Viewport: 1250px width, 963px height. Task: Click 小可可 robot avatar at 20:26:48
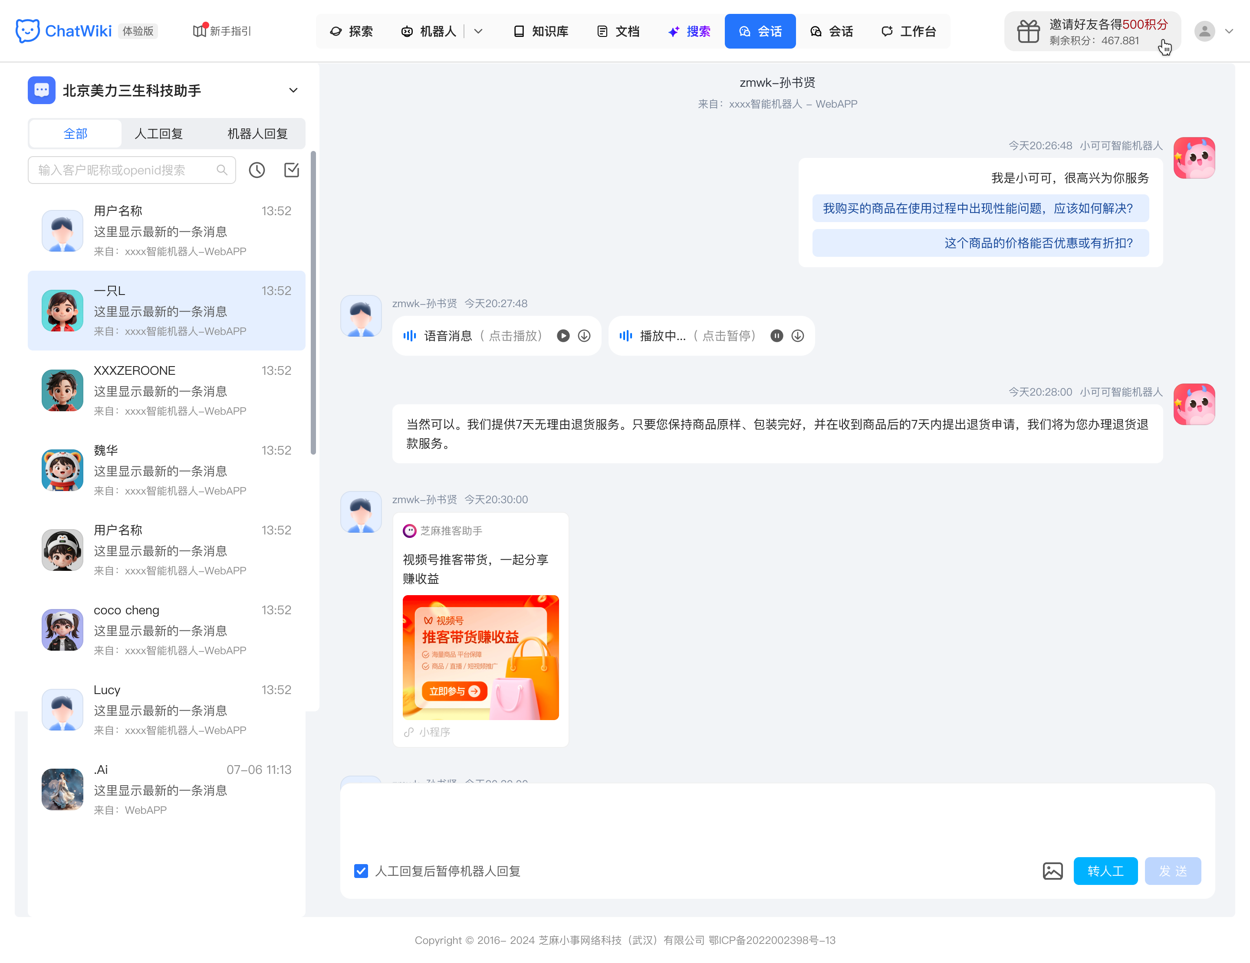pyautogui.click(x=1194, y=158)
